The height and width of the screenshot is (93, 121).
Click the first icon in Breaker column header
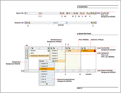click(x=51, y=48)
